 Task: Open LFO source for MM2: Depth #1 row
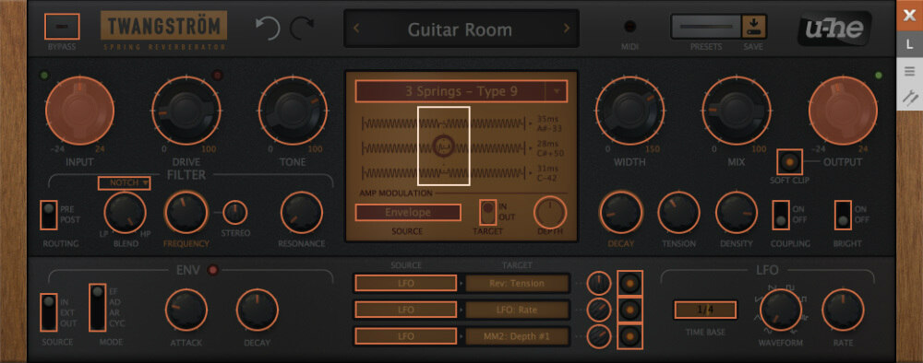(x=405, y=336)
